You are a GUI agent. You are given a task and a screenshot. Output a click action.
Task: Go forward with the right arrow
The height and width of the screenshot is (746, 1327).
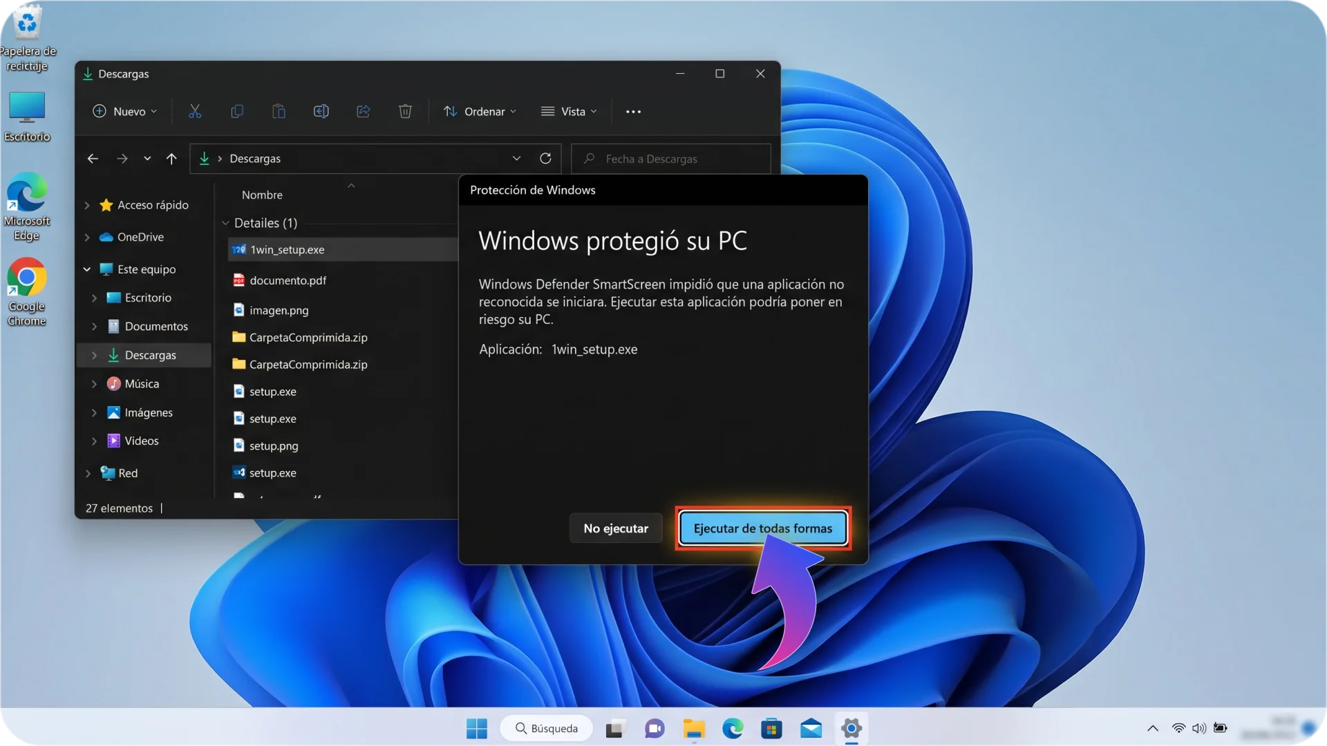point(122,159)
